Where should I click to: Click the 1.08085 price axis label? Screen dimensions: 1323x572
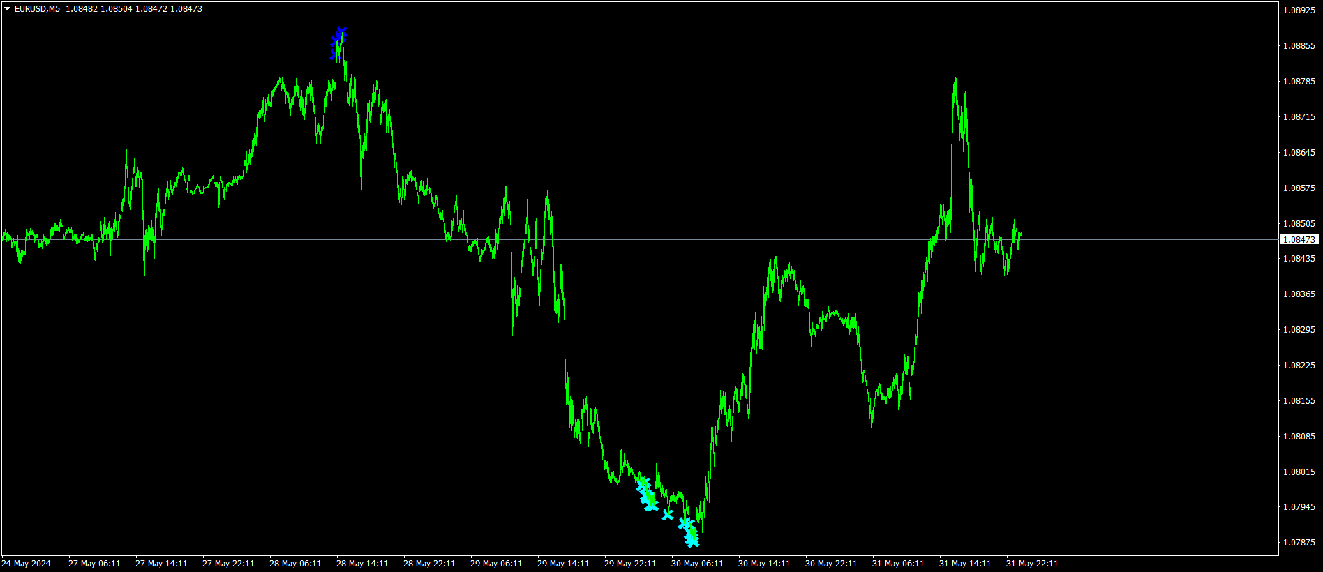pyautogui.click(x=1299, y=437)
